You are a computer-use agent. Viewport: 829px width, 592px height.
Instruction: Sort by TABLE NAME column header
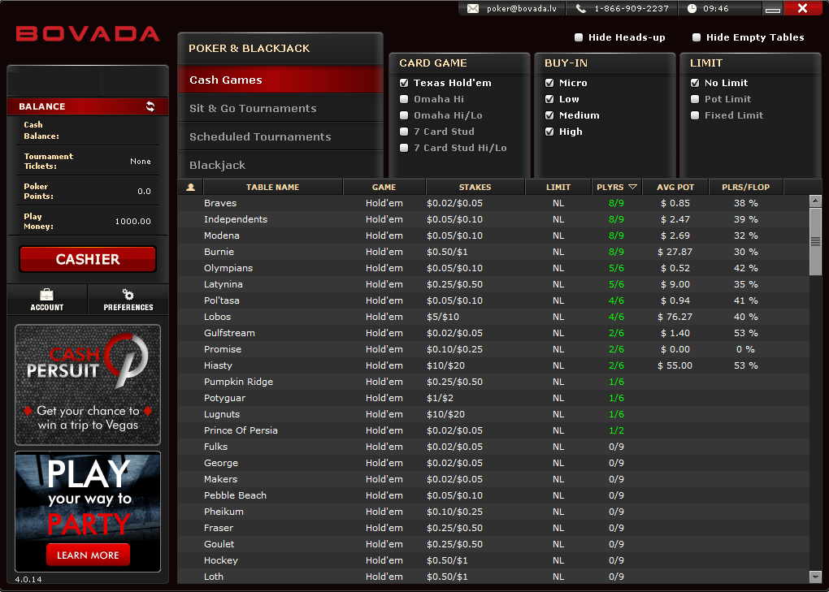click(x=273, y=187)
